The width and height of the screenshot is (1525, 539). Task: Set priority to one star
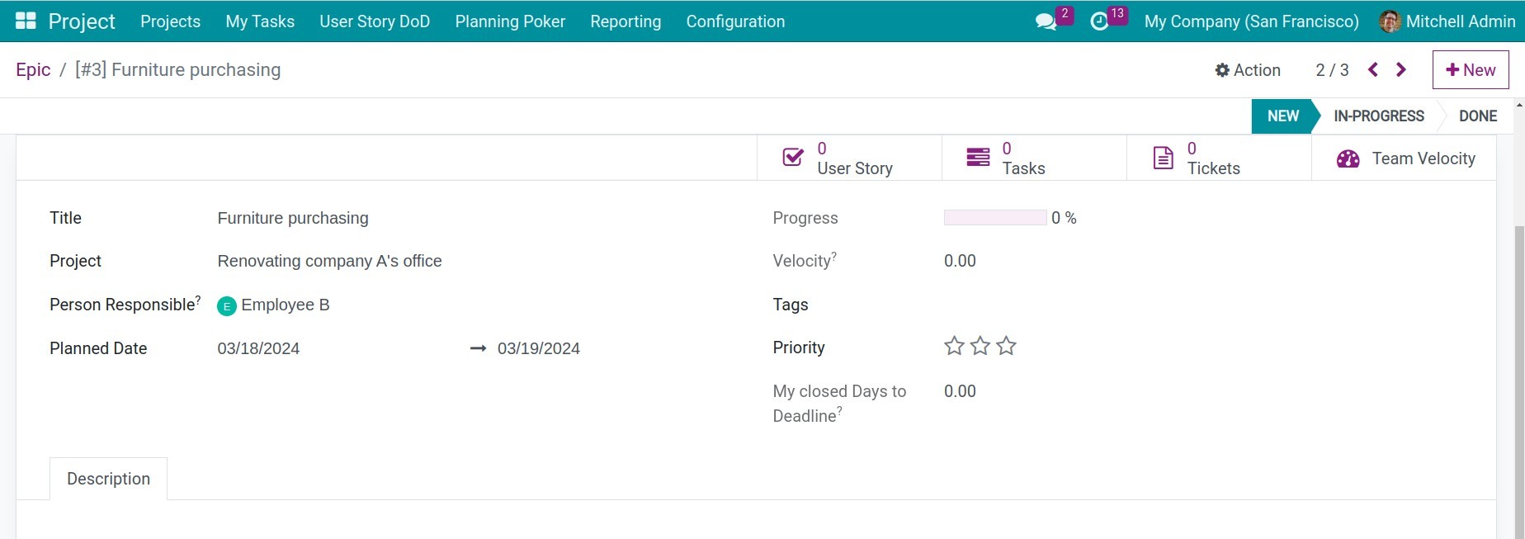tap(954, 347)
